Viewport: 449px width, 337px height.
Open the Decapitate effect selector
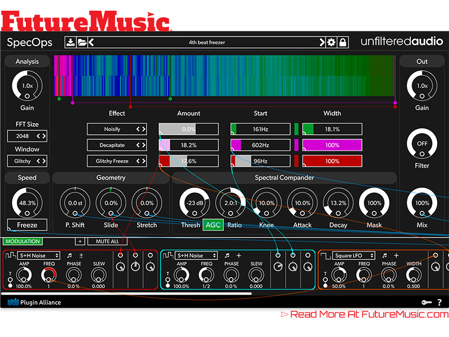(117, 145)
